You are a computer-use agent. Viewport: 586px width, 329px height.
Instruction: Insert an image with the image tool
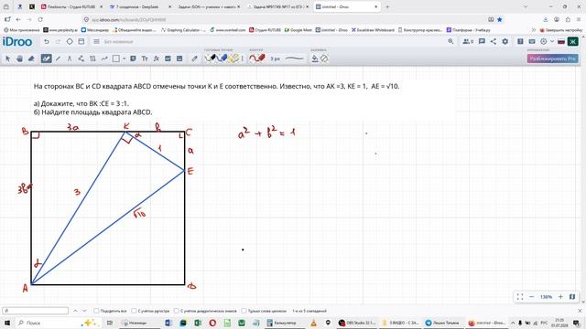click(x=168, y=58)
